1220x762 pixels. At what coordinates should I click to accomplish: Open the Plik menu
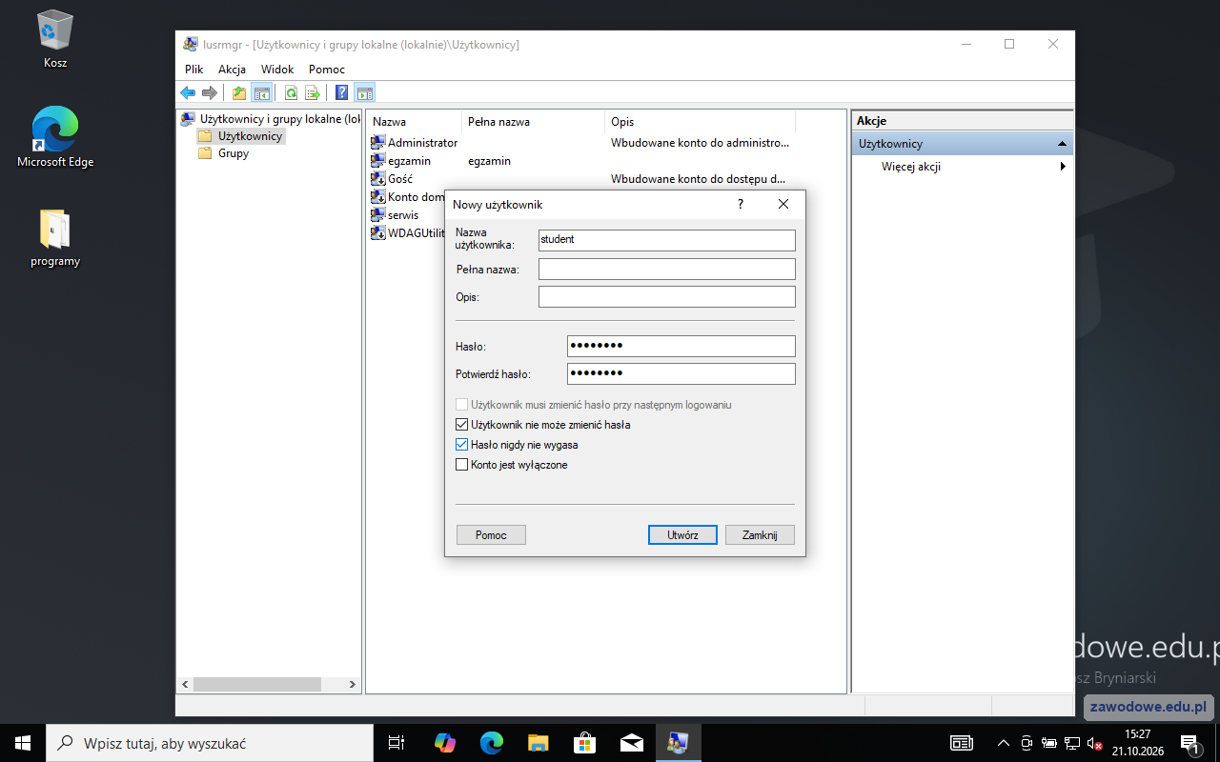click(194, 70)
